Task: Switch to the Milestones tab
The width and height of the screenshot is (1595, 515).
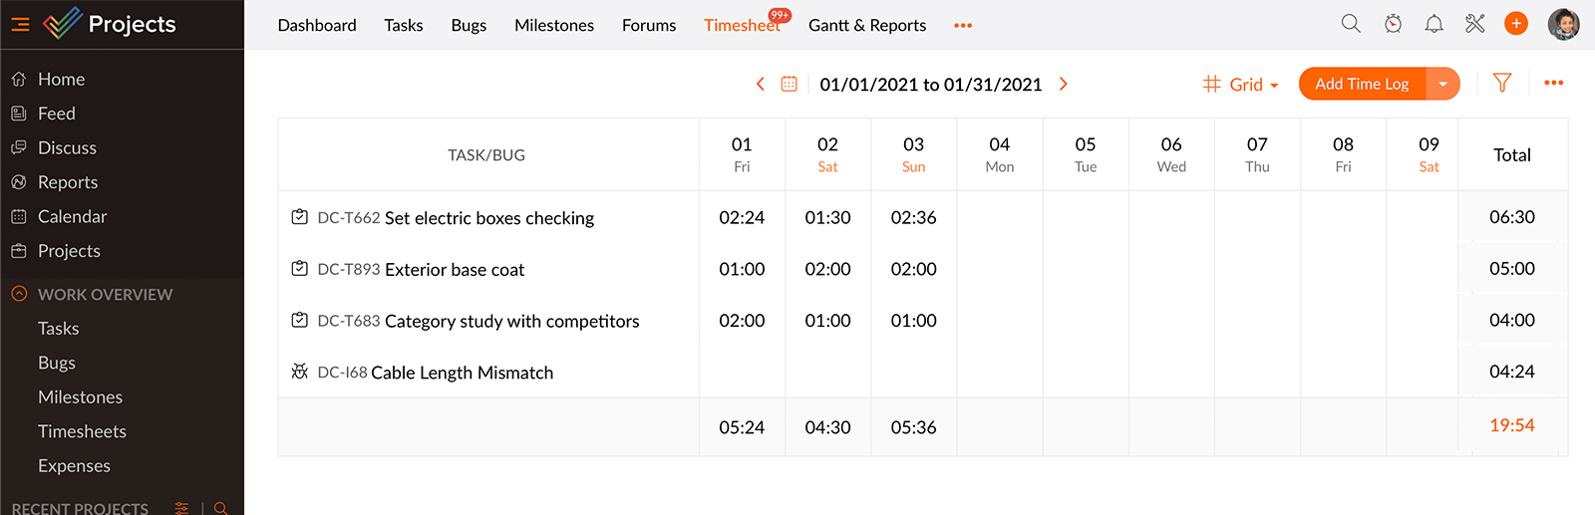Action: (x=553, y=26)
